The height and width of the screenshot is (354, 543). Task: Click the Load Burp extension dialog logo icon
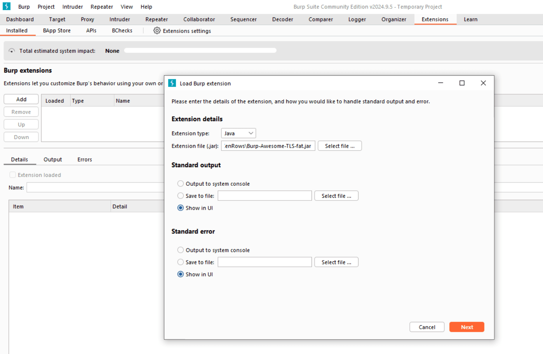172,83
